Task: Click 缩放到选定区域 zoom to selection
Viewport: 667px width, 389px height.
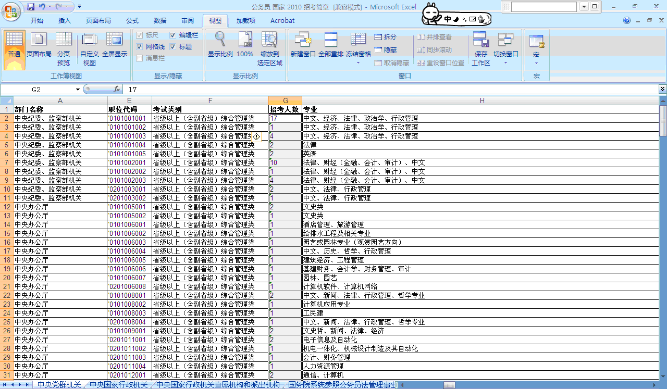Action: pos(269,41)
